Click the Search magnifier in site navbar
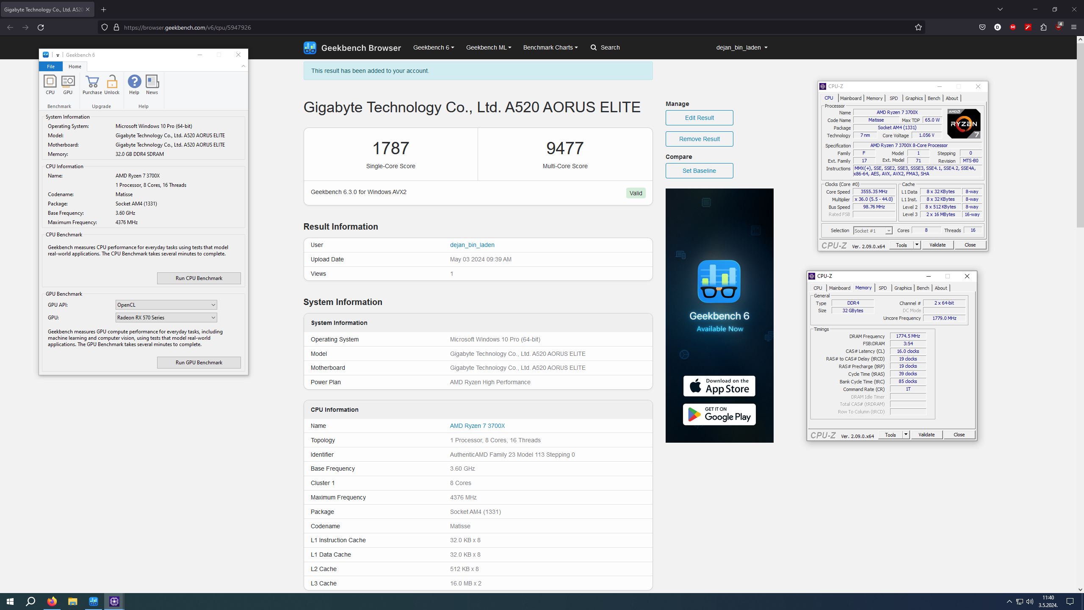Viewport: 1084px width, 610px height. (x=594, y=47)
